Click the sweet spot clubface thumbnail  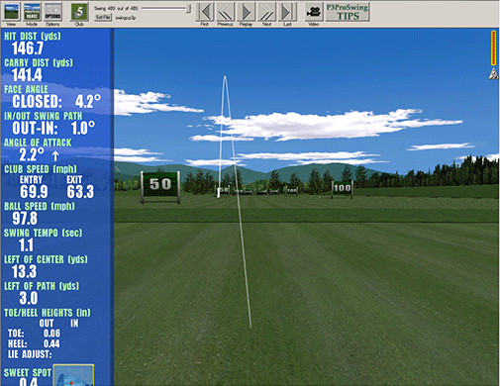pos(73,375)
